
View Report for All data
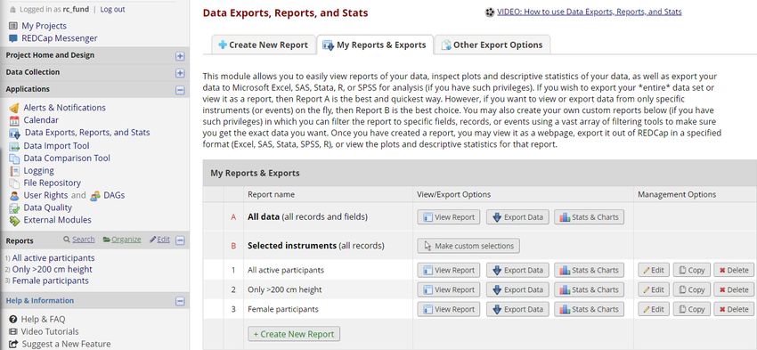pos(449,217)
